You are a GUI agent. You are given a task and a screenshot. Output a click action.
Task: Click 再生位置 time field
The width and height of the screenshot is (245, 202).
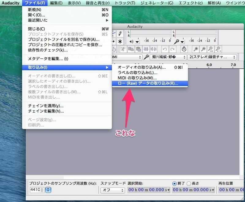tap(232, 190)
